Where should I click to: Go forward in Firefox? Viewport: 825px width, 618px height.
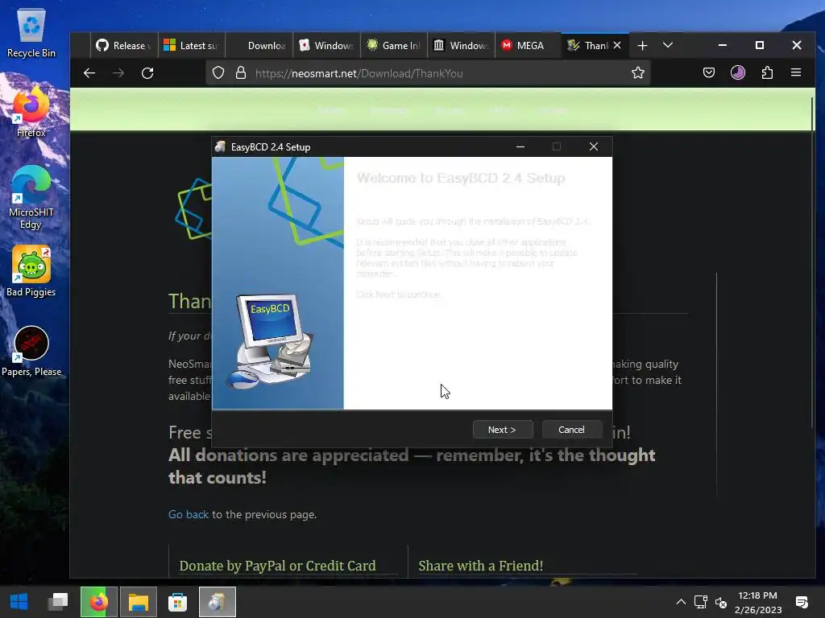pyautogui.click(x=118, y=73)
